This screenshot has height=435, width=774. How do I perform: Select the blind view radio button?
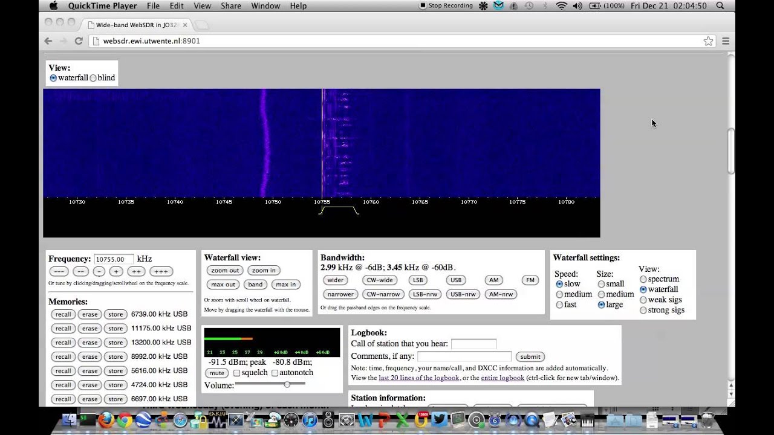pyautogui.click(x=93, y=78)
